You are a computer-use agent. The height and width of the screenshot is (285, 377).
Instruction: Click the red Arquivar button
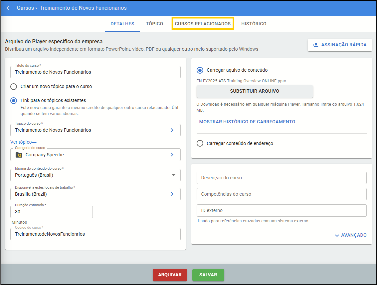(x=170, y=275)
